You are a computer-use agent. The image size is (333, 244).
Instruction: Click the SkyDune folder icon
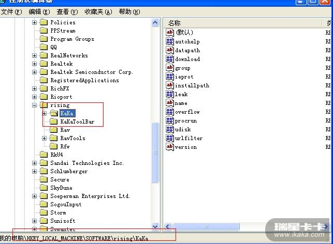point(44,188)
